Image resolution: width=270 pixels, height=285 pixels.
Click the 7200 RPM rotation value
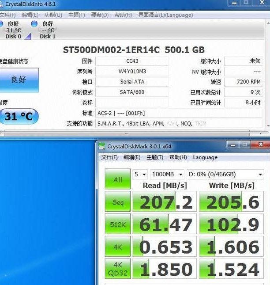point(244,82)
